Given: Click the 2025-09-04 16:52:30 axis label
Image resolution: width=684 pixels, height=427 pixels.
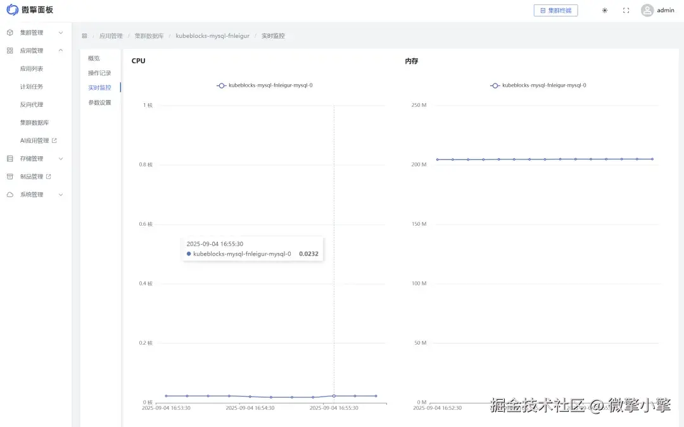Looking at the screenshot, I should pos(438,408).
